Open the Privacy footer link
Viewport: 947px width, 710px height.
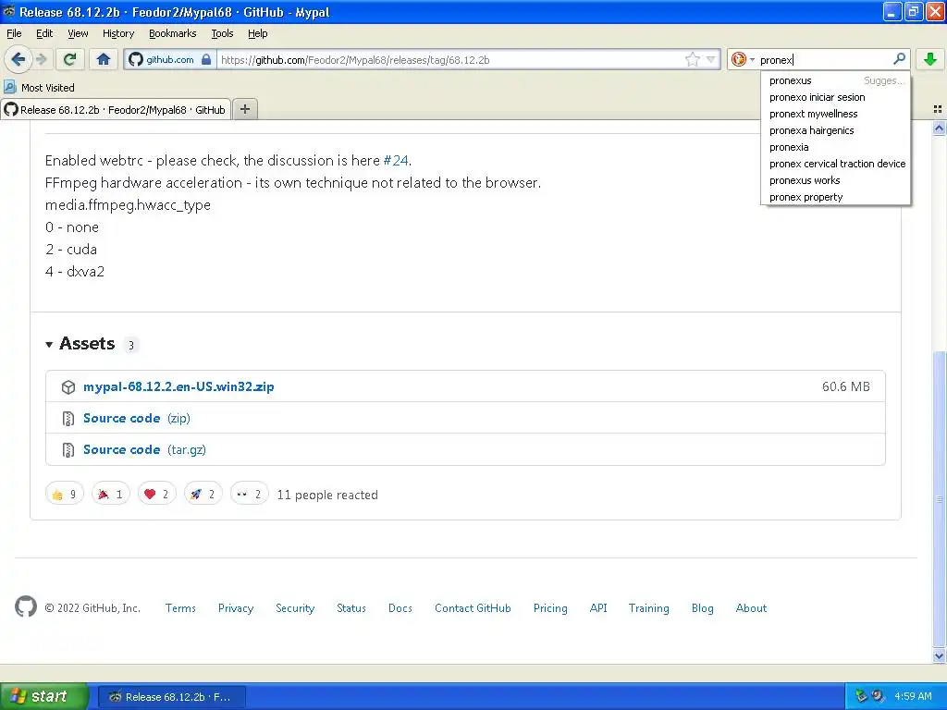236,608
